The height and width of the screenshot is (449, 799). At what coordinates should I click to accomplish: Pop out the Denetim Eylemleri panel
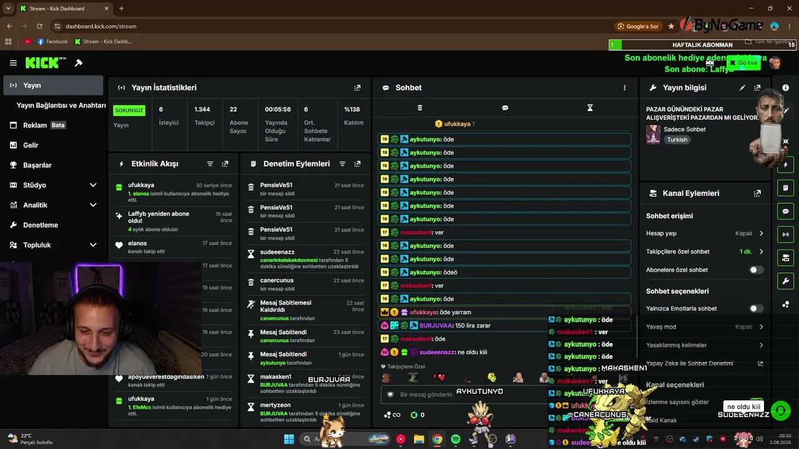click(x=357, y=164)
